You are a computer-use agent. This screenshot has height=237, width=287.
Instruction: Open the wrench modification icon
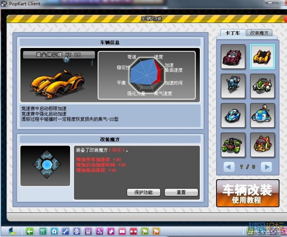(x=66, y=232)
